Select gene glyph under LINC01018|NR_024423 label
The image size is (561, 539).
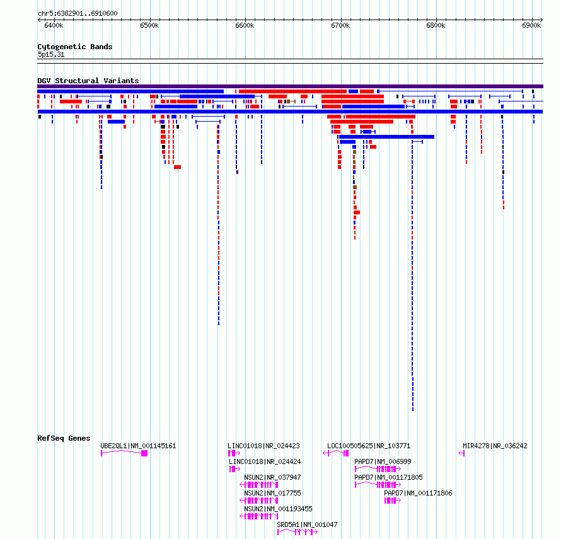tap(234, 453)
